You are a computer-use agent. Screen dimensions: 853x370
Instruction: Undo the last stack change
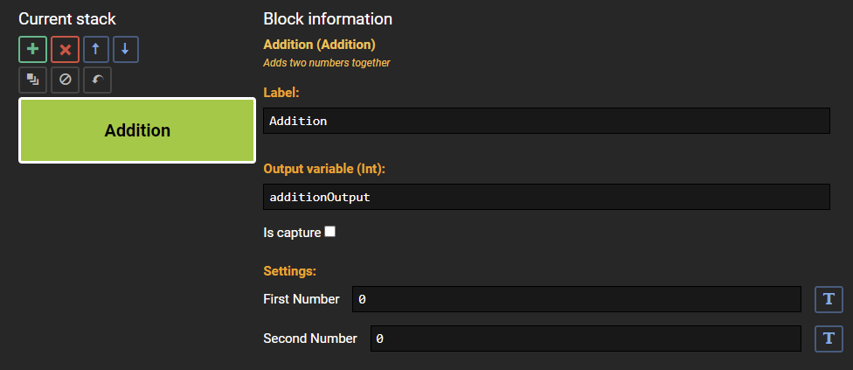coord(97,80)
